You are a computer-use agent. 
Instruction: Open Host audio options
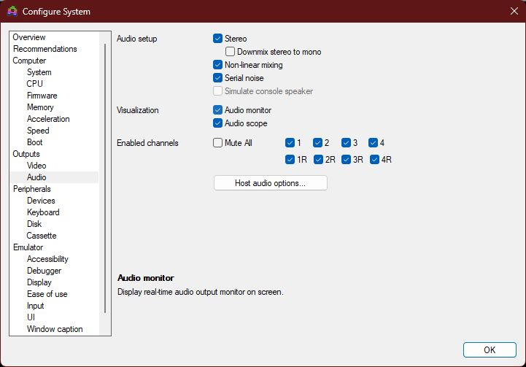pos(270,183)
